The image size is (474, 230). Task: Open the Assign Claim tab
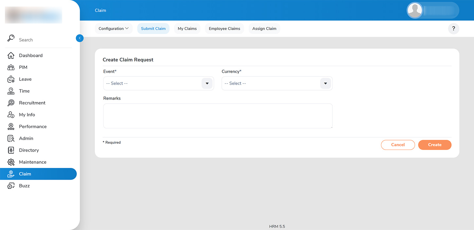tap(264, 29)
